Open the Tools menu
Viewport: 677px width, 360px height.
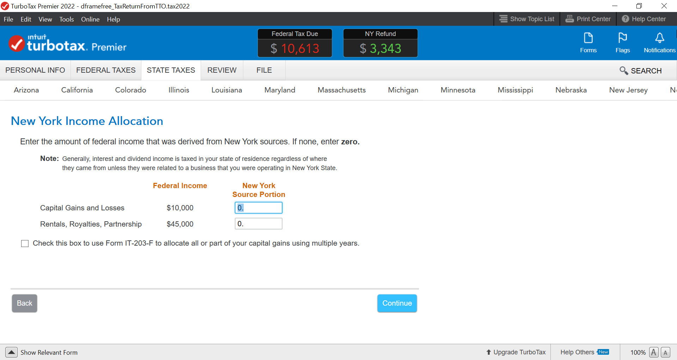click(66, 19)
